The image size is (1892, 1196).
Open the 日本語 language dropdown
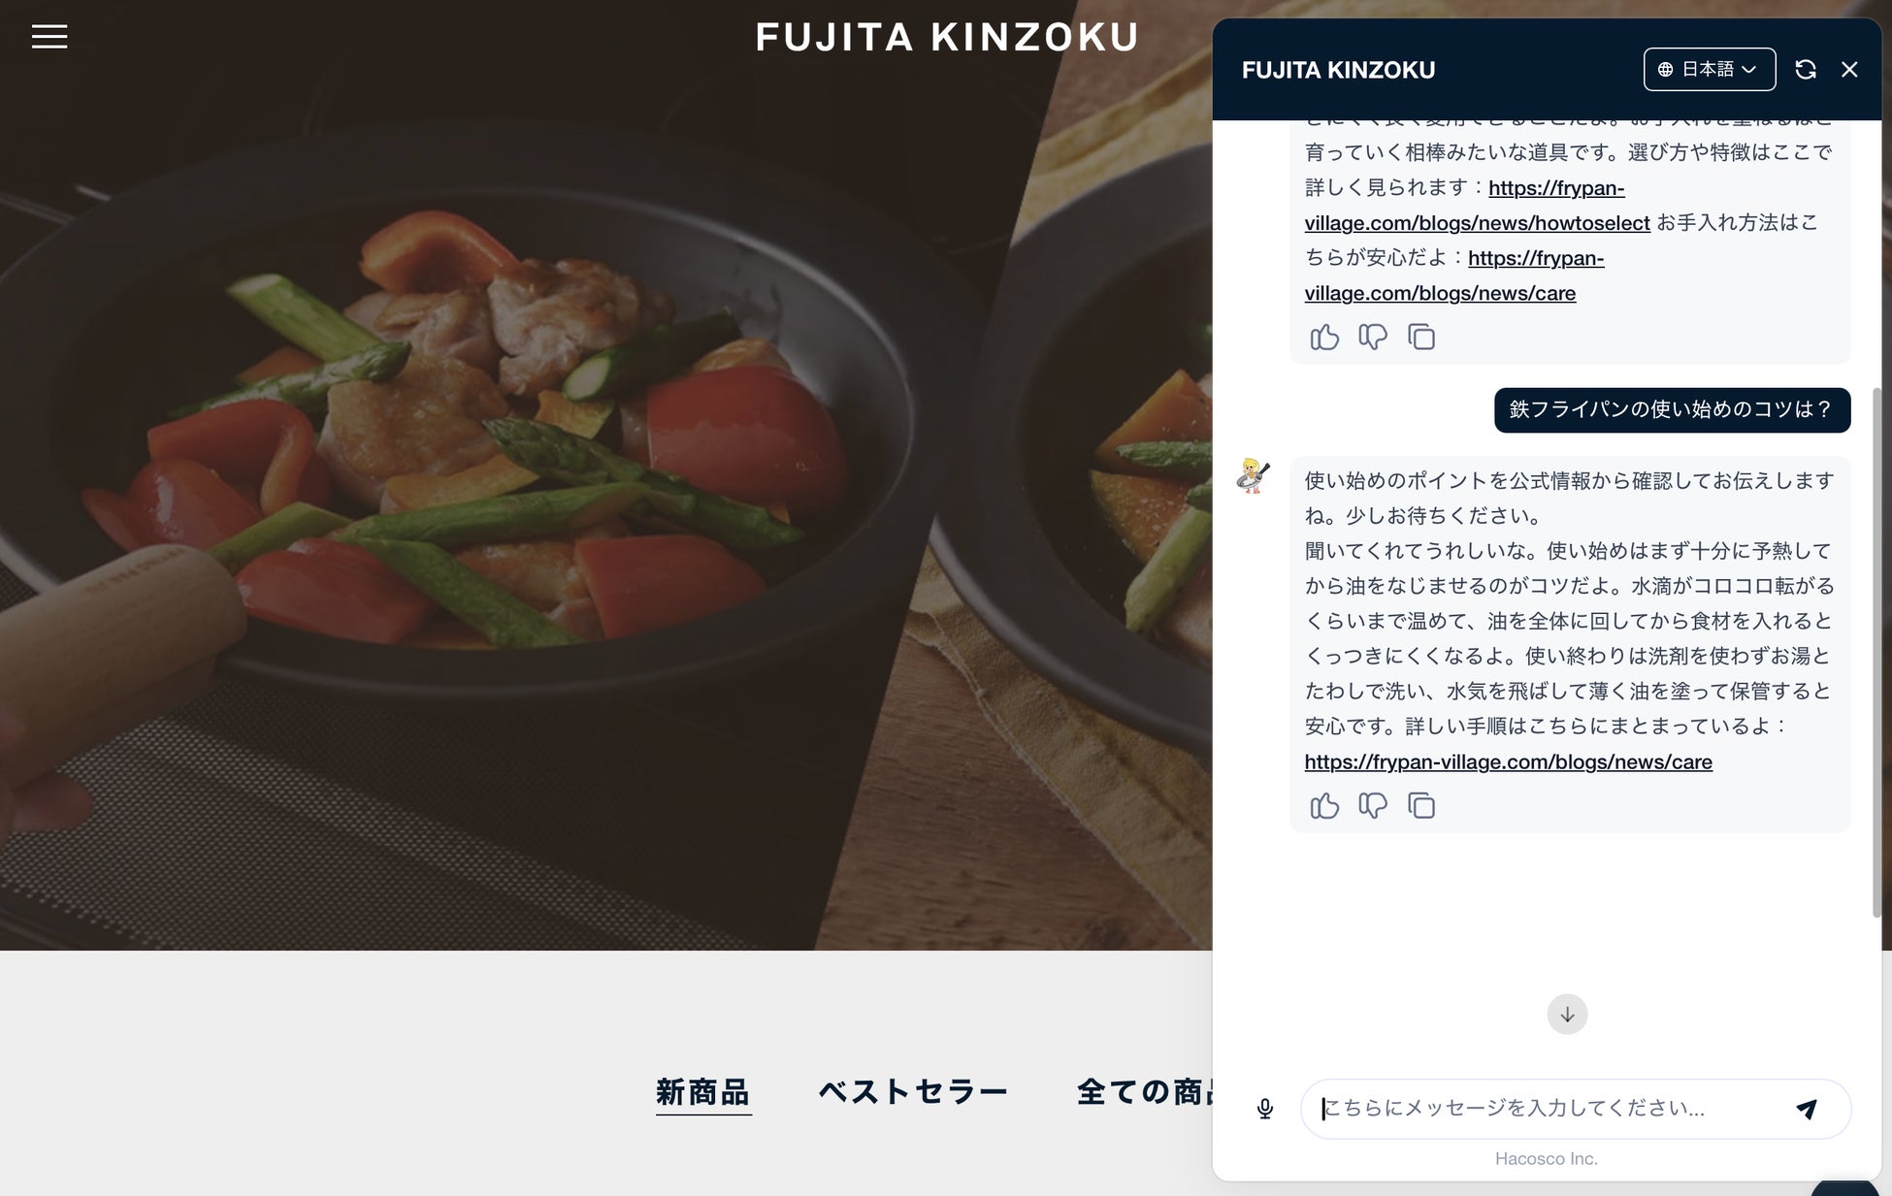1710,69
